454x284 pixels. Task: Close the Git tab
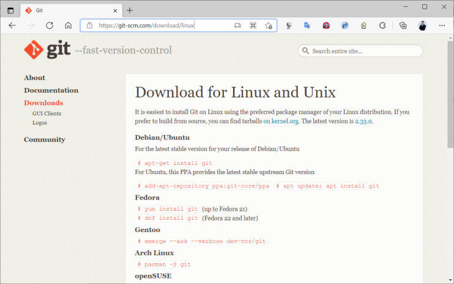115,11
